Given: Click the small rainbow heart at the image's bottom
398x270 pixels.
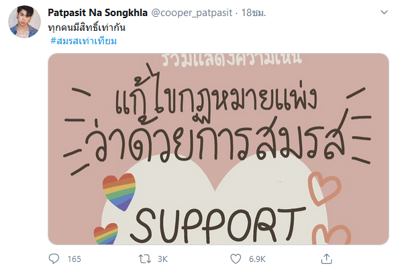Looking at the screenshot, I should [x=106, y=234].
